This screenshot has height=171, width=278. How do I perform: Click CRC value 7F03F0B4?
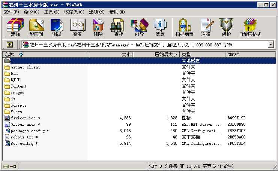point(236,144)
